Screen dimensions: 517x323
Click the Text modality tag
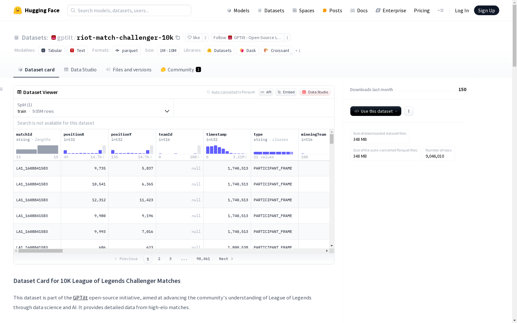77,50
